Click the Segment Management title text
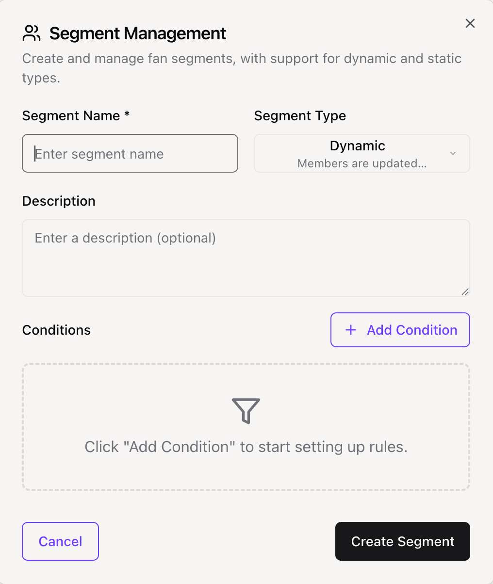 point(138,33)
